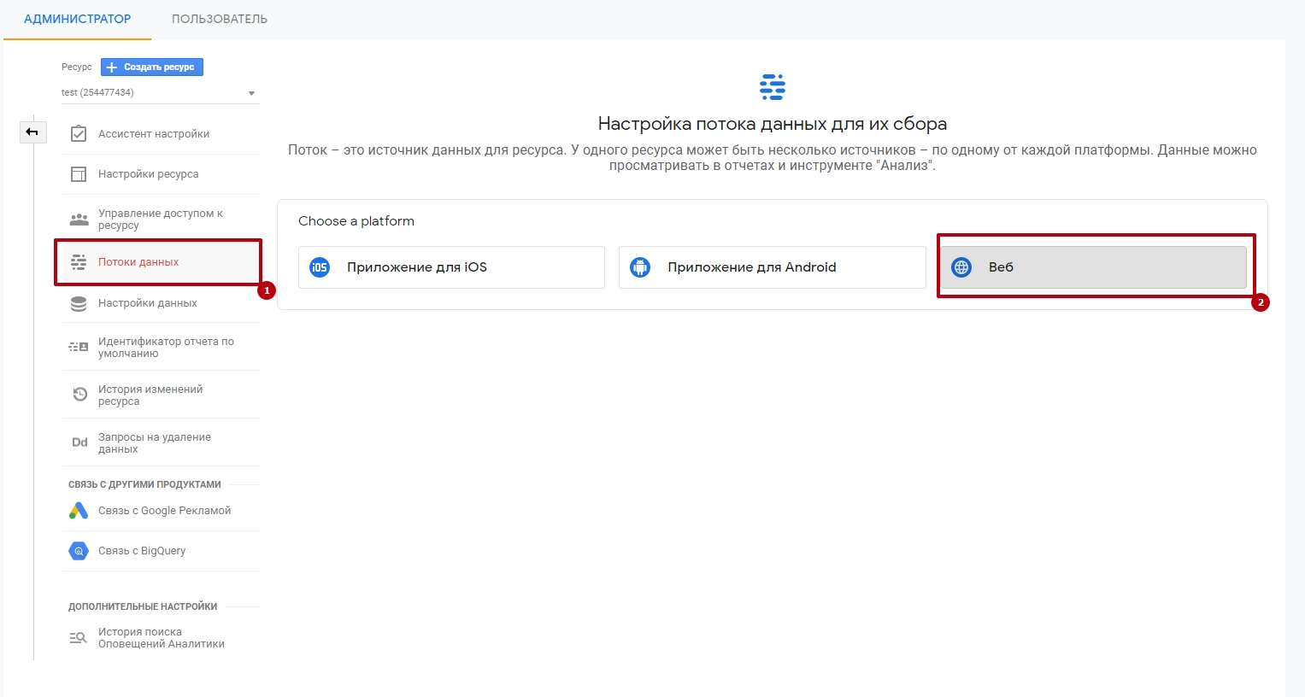Click the Android robot icon
The height and width of the screenshot is (697, 1305).
pos(640,267)
